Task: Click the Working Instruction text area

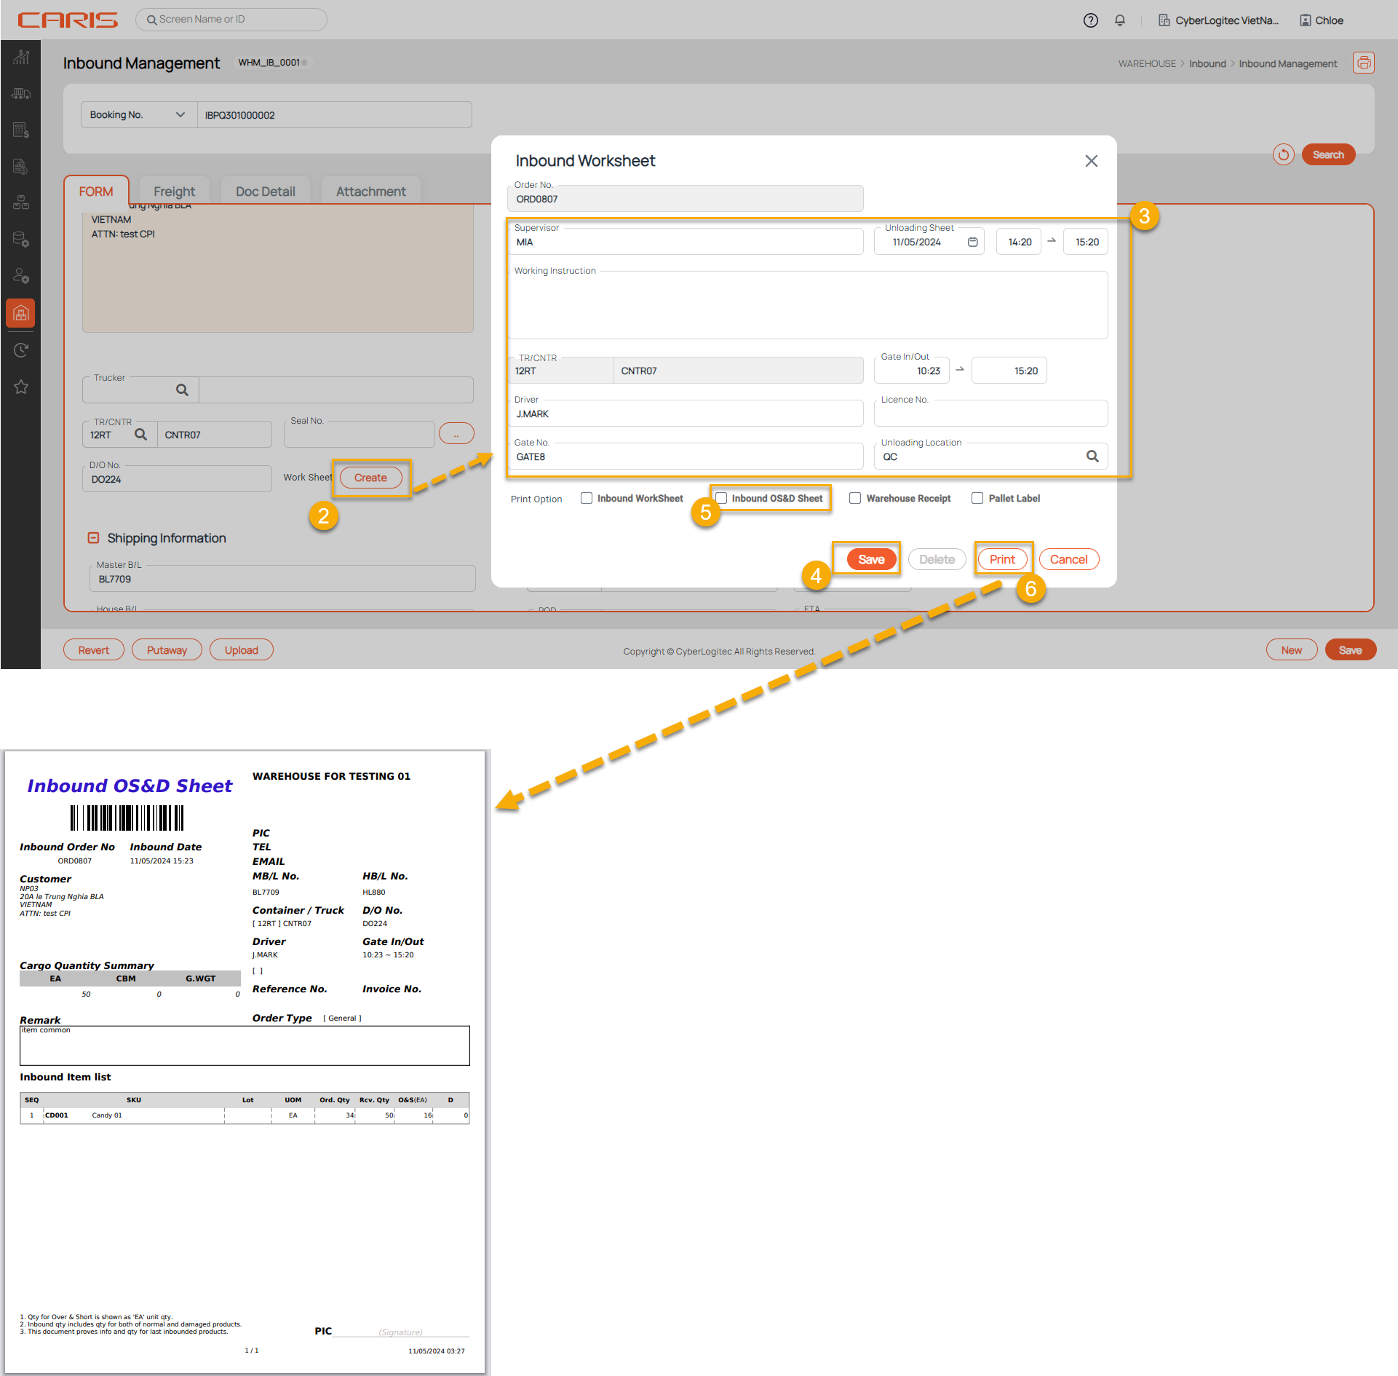Action: coord(808,307)
